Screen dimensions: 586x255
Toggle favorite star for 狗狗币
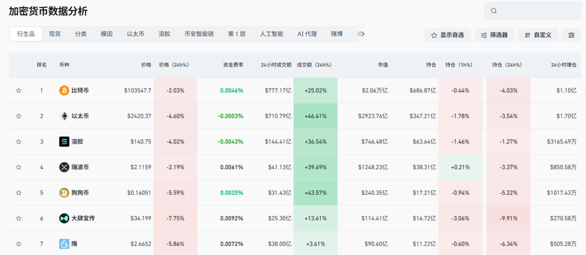pos(18,193)
